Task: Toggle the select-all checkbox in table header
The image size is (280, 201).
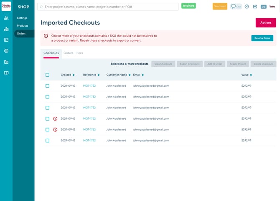Action: coord(47,75)
